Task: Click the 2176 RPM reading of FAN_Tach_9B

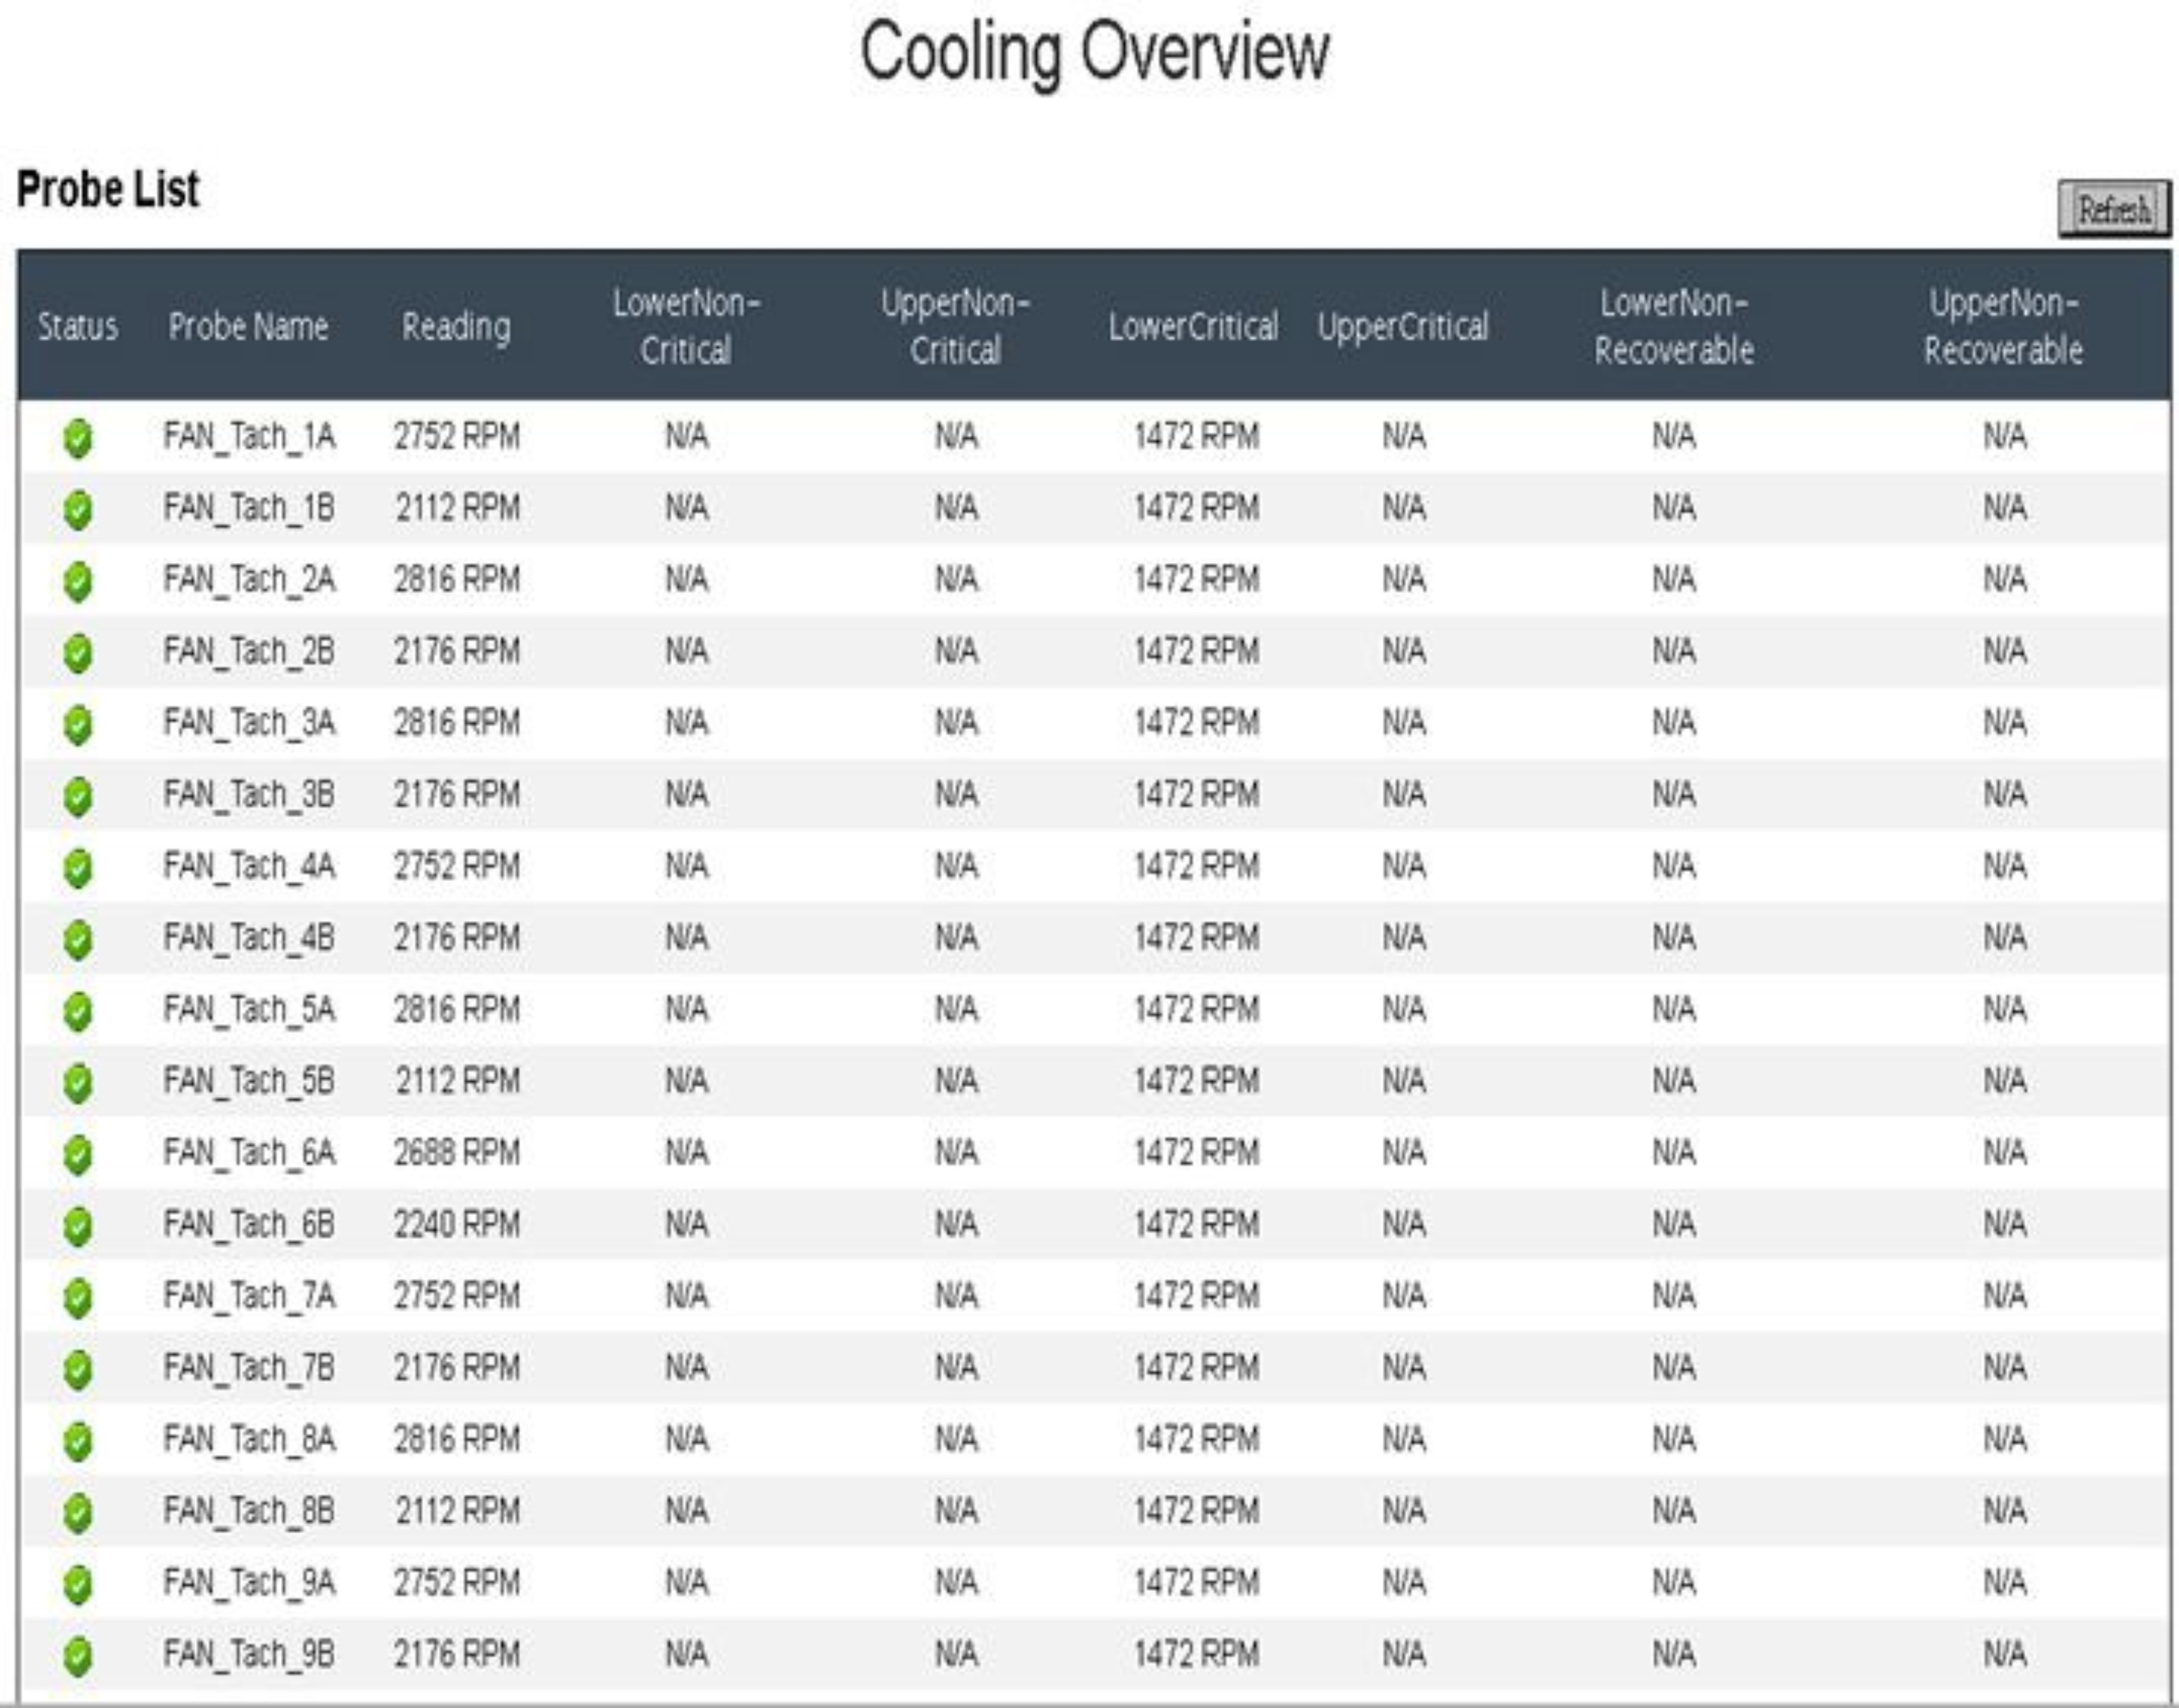Action: click(x=457, y=1655)
